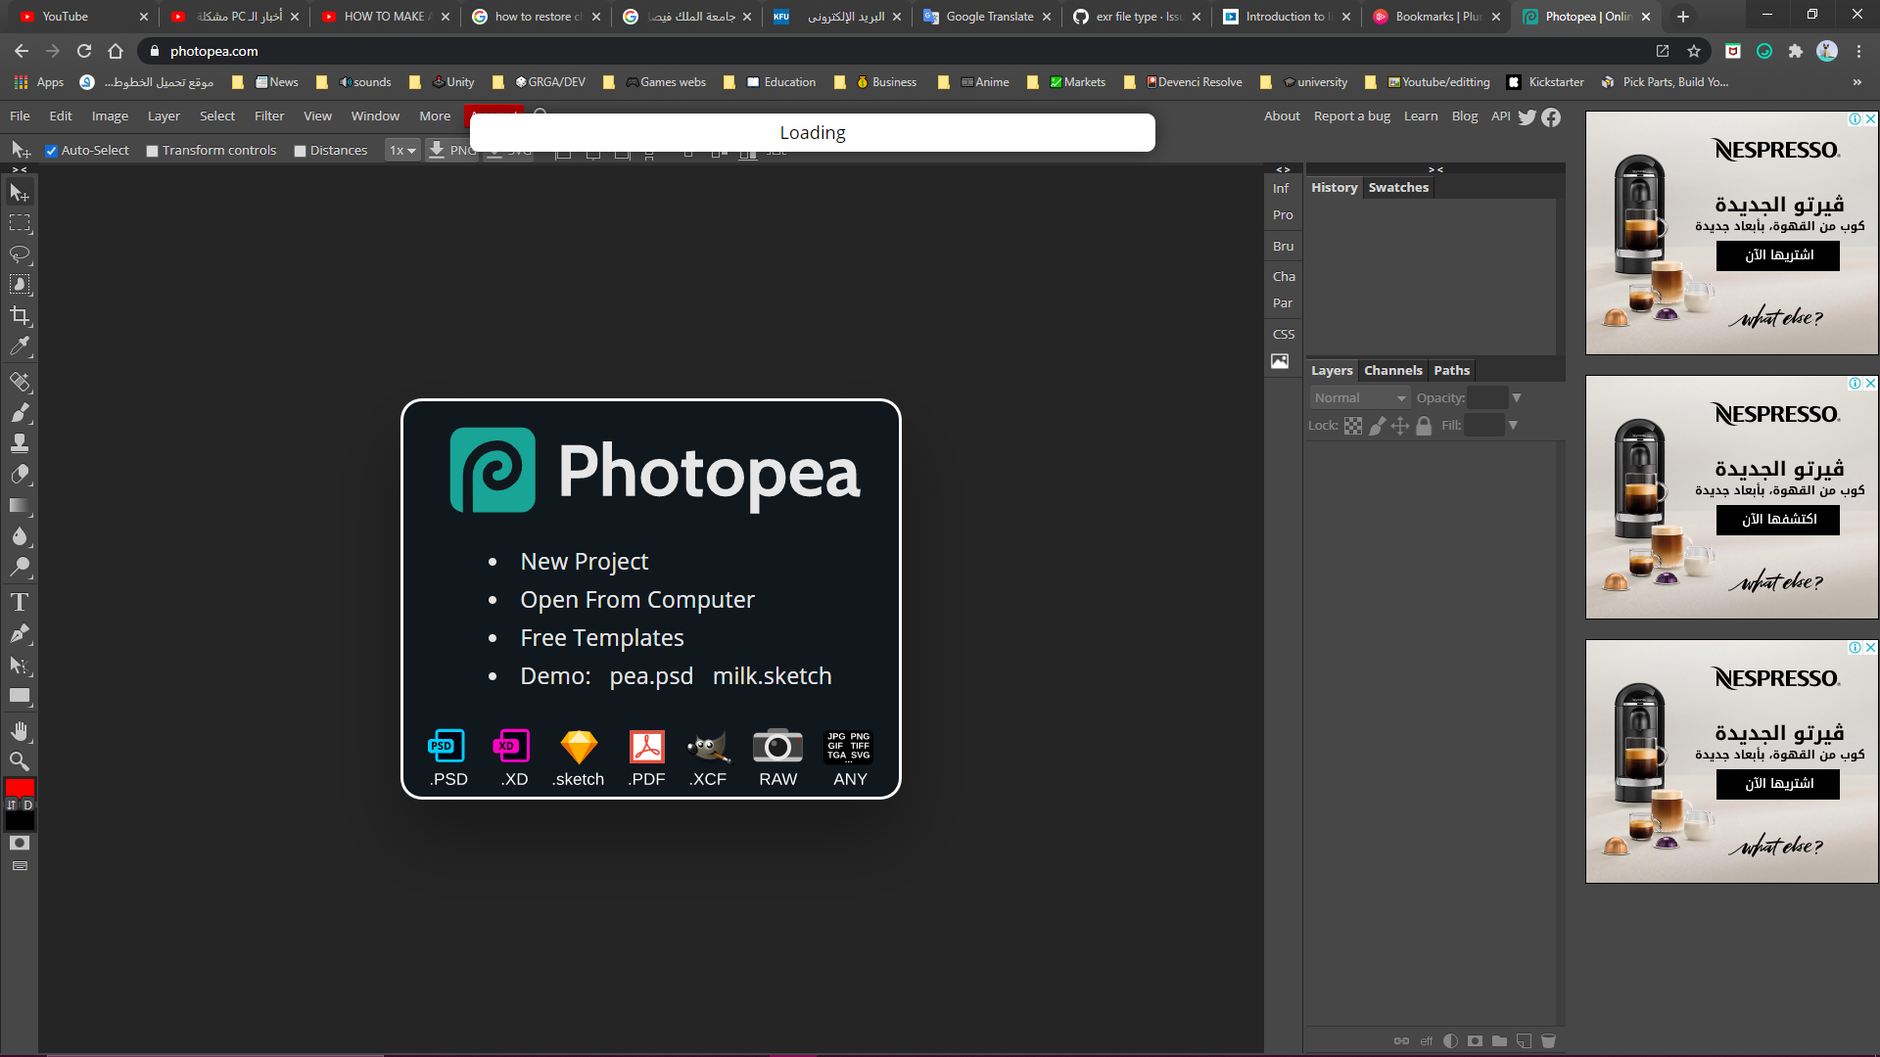This screenshot has width=1880, height=1057.
Task: Open the 1x zoom scale dropdown
Action: pos(401,150)
